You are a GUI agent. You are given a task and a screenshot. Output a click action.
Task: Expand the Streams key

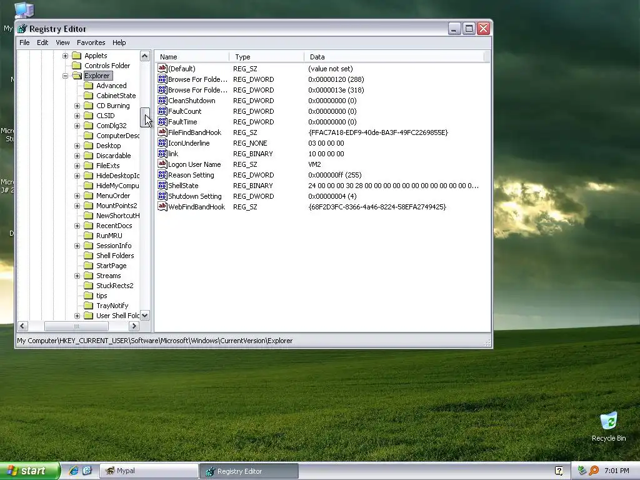coord(77,276)
